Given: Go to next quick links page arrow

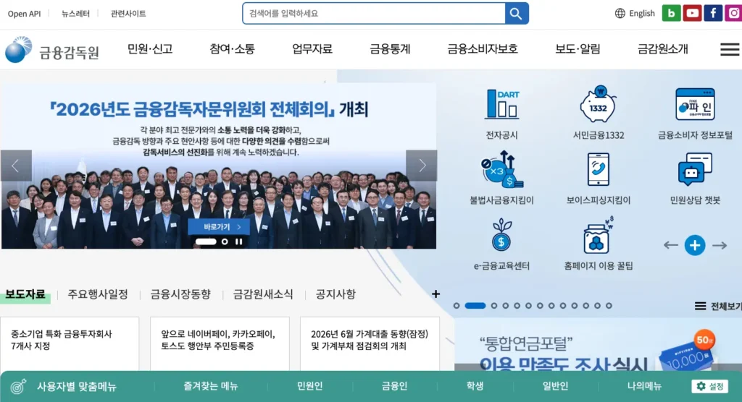Looking at the screenshot, I should click(720, 245).
